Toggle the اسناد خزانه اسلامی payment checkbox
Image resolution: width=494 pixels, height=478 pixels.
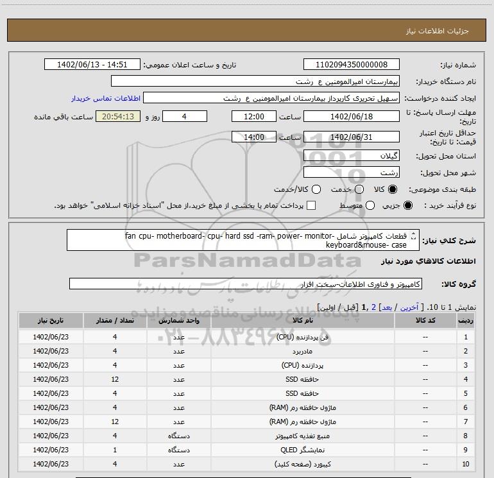click(x=311, y=205)
